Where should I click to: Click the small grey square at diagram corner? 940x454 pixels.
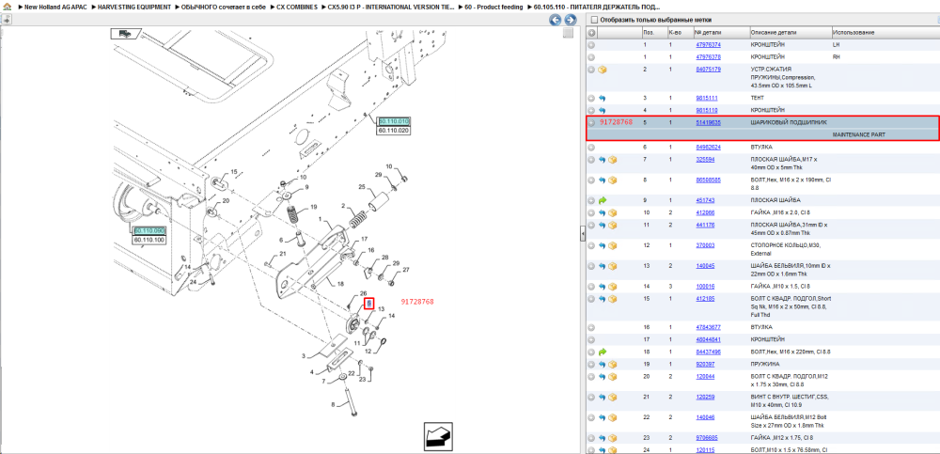[568, 34]
